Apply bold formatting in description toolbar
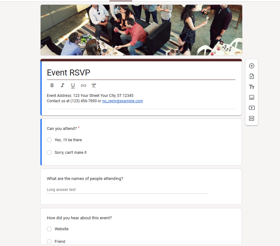Image resolution: width=280 pixels, height=246 pixels. click(x=52, y=85)
